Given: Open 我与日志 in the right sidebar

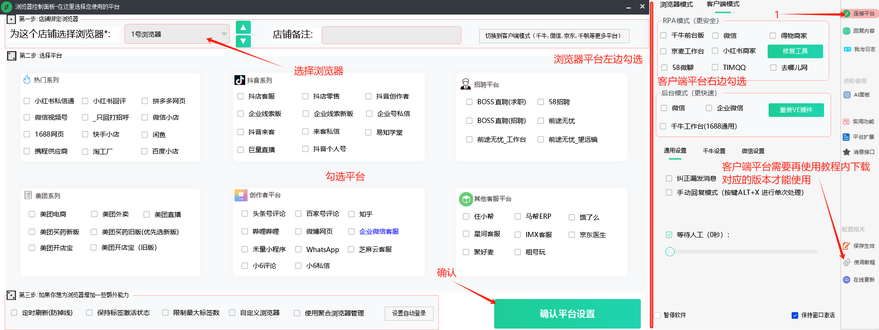Looking at the screenshot, I should [859, 49].
